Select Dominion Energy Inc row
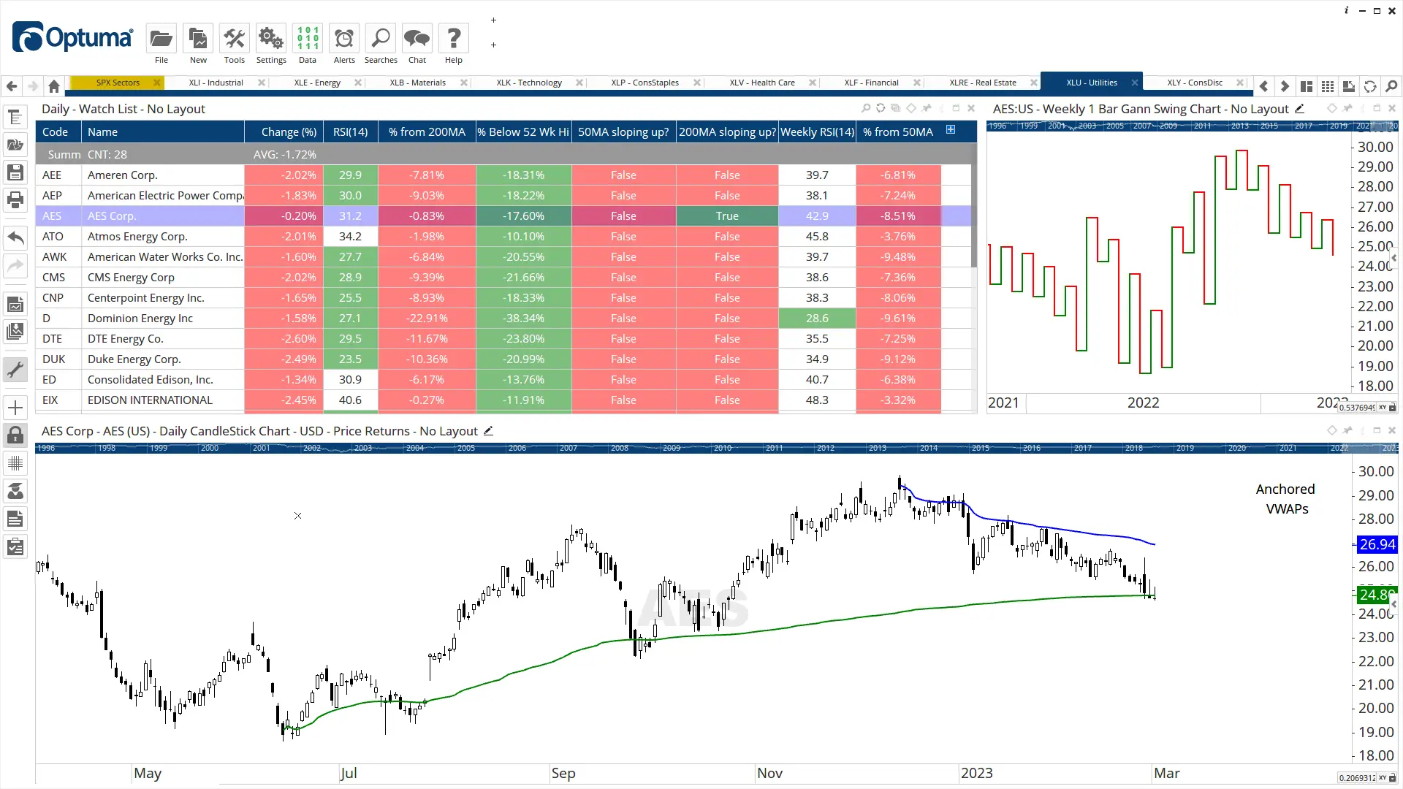Viewport: 1403px width, 789px height. point(503,319)
